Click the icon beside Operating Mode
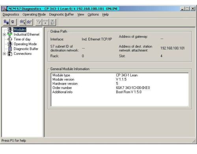The width and height of the screenshot is (197, 154). (x=10, y=44)
